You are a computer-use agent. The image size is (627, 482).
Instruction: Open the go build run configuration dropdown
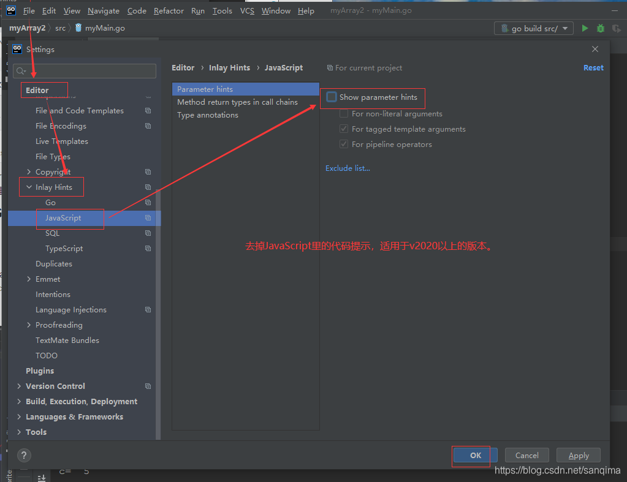(533, 28)
